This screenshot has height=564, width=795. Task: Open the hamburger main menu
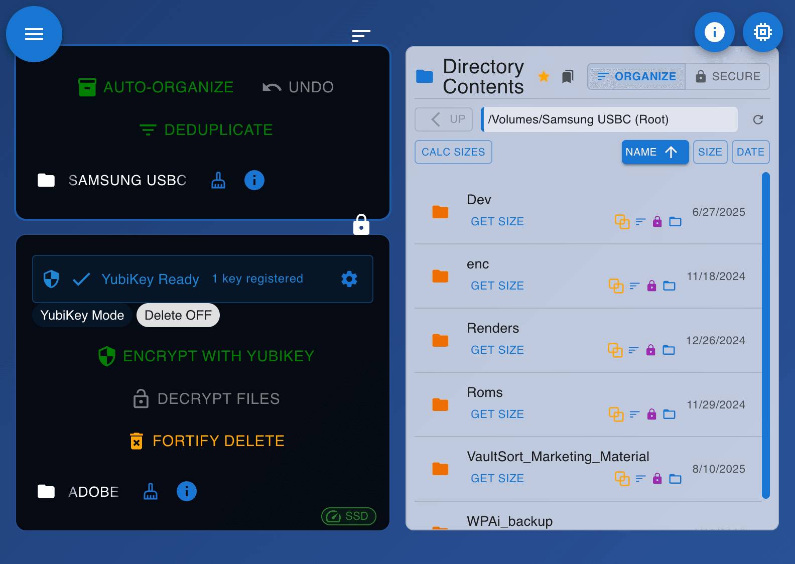tap(34, 34)
